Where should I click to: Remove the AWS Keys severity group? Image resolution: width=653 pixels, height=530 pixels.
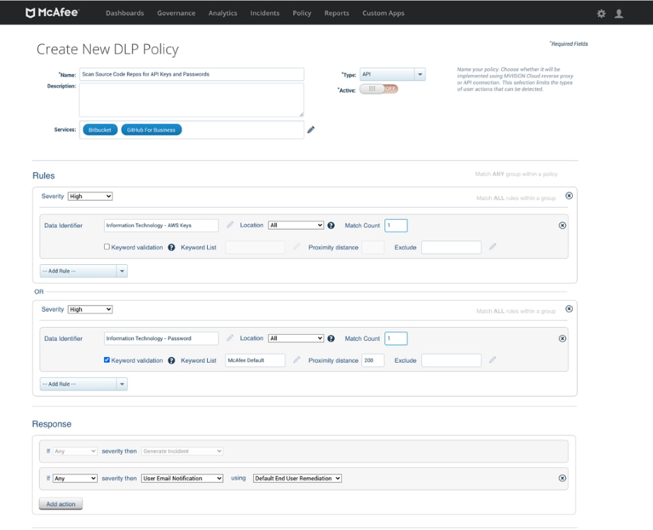click(569, 196)
